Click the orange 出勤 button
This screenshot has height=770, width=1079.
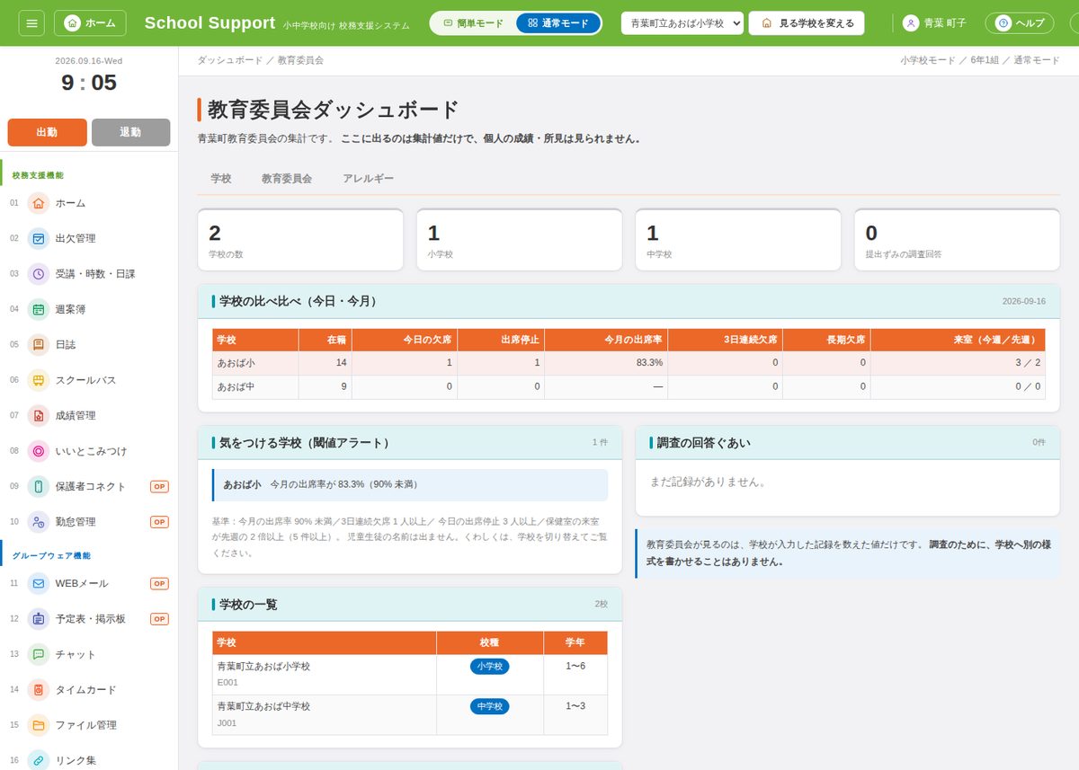47,132
